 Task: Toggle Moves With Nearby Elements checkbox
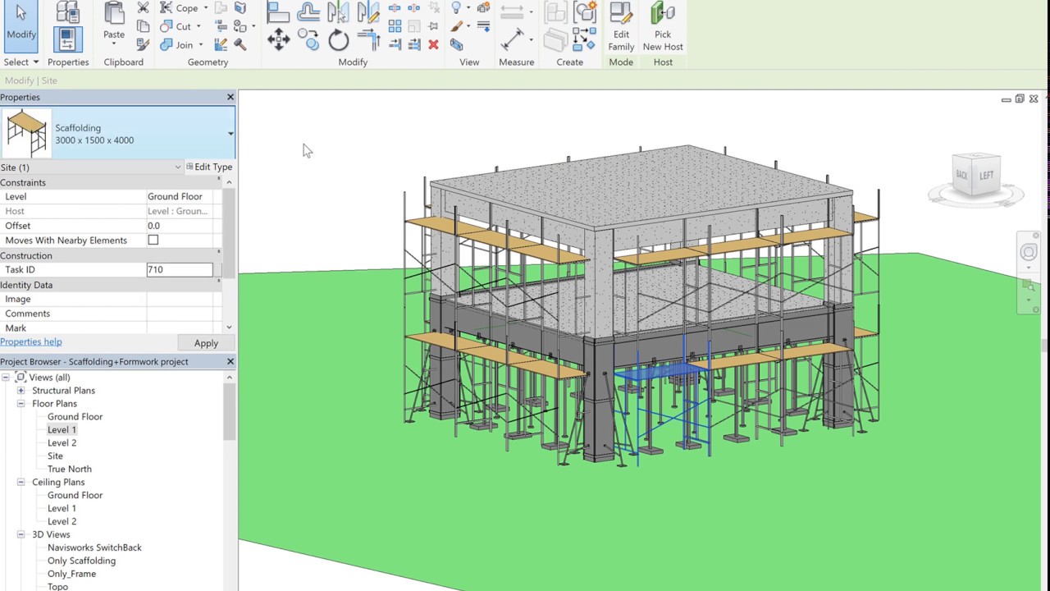pyautogui.click(x=153, y=241)
